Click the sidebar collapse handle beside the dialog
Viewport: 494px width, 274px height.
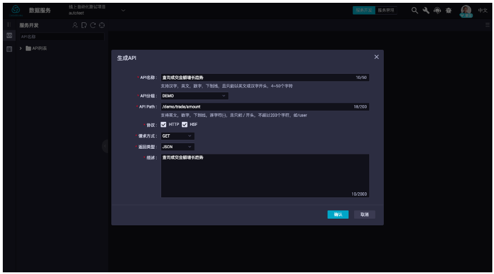coord(105,146)
